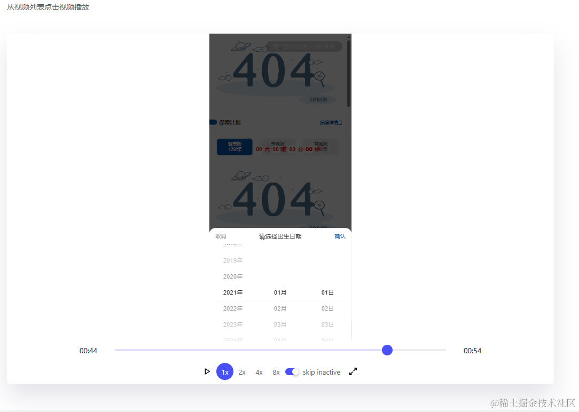Select 2021年 in the year column
Image resolution: width=579 pixels, height=412 pixels.
pos(233,292)
